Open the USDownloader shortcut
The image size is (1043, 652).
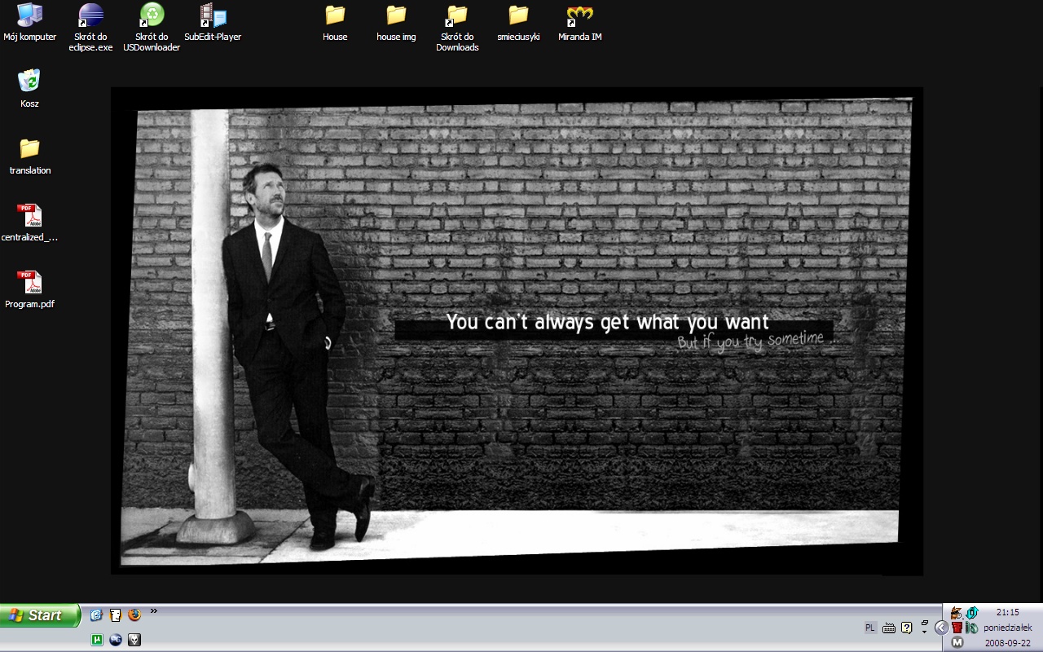pos(152,15)
